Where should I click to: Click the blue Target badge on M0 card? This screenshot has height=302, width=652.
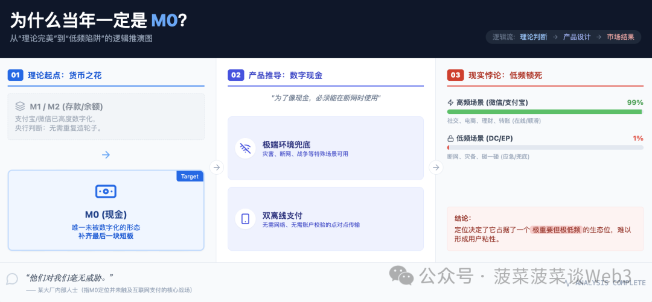[190, 176]
